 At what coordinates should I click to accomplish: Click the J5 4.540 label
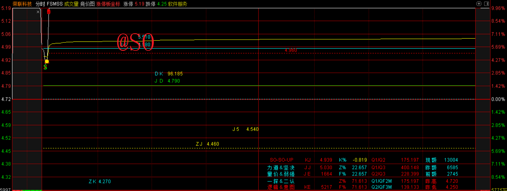coord(246,129)
